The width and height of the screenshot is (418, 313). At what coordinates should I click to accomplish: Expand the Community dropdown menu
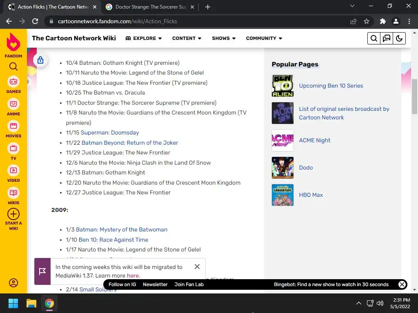click(x=264, y=38)
